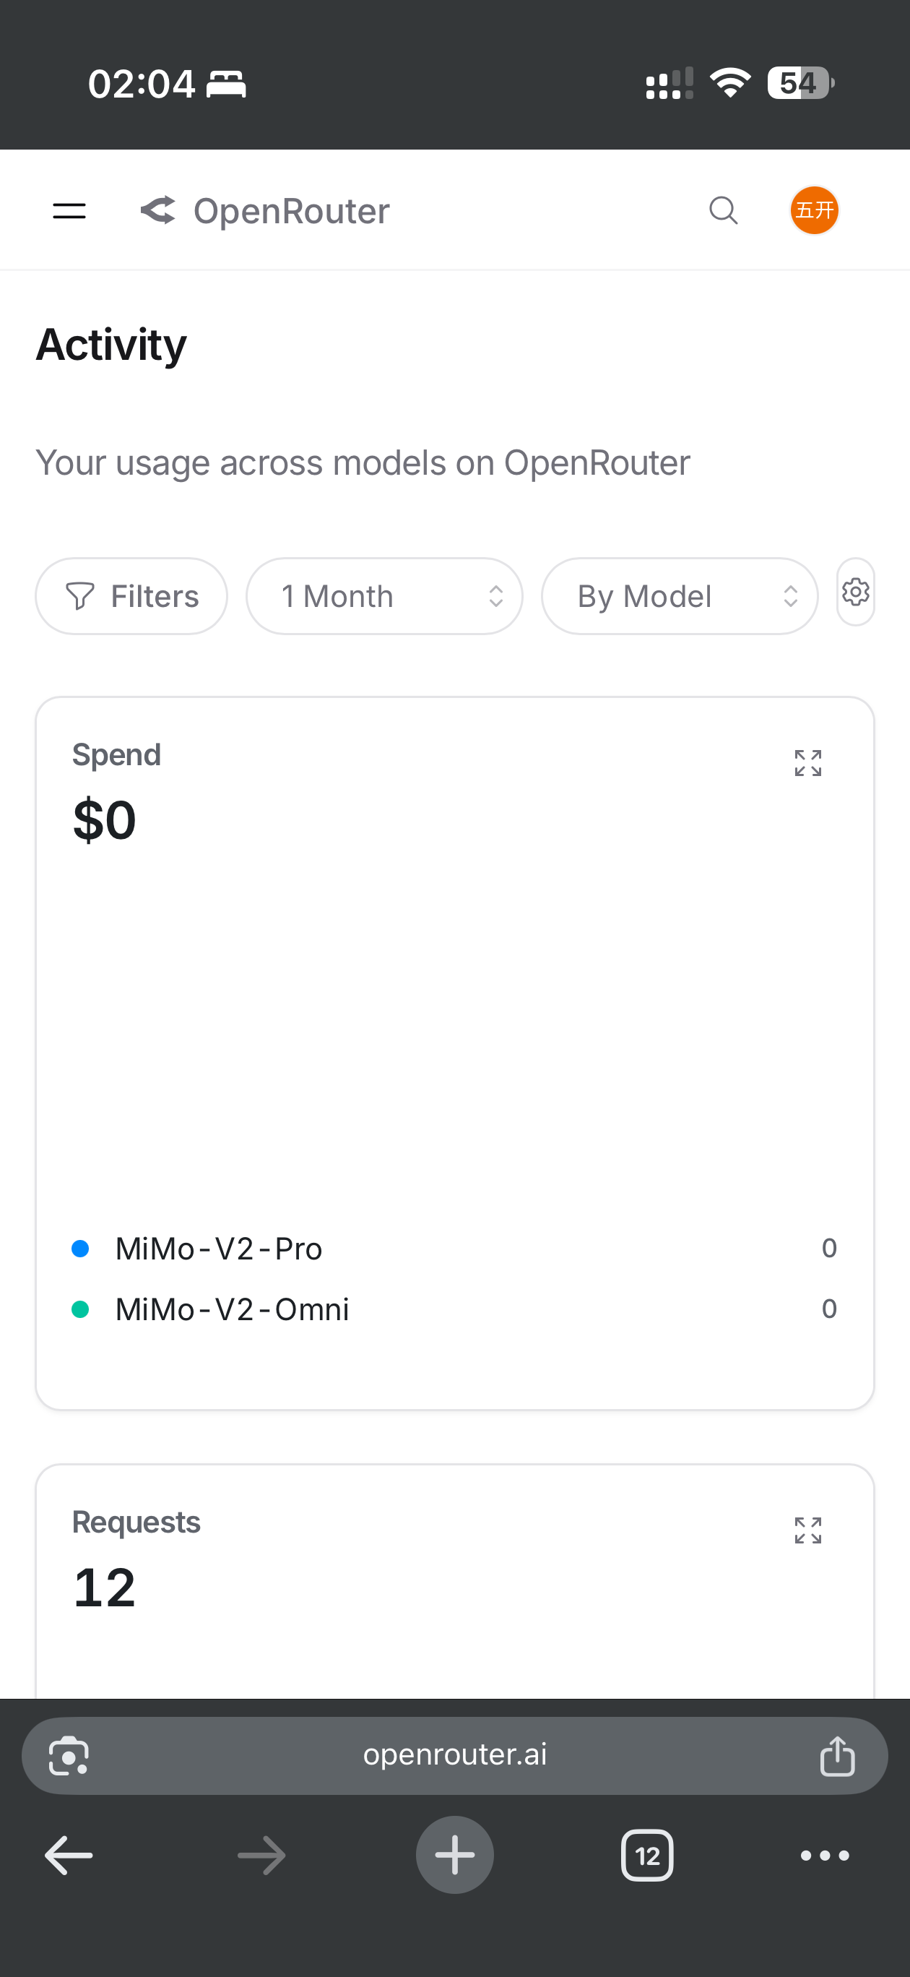
Task: Tap the openrouter.ai address bar
Action: pyautogui.click(x=455, y=1756)
